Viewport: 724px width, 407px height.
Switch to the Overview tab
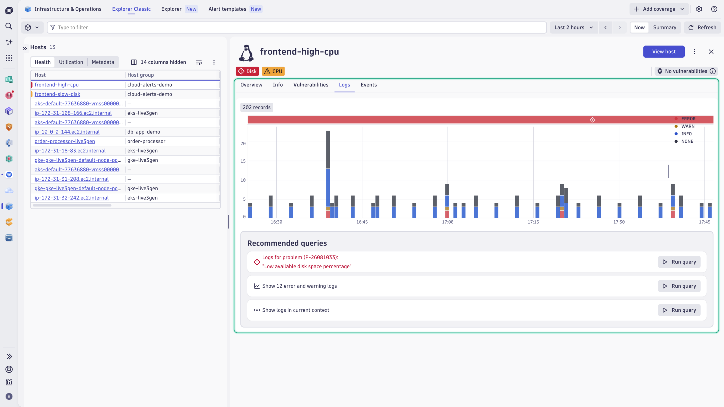coord(251,85)
